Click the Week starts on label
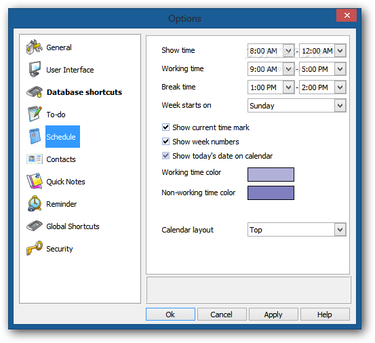The width and height of the screenshot is (375, 343). pos(186,105)
